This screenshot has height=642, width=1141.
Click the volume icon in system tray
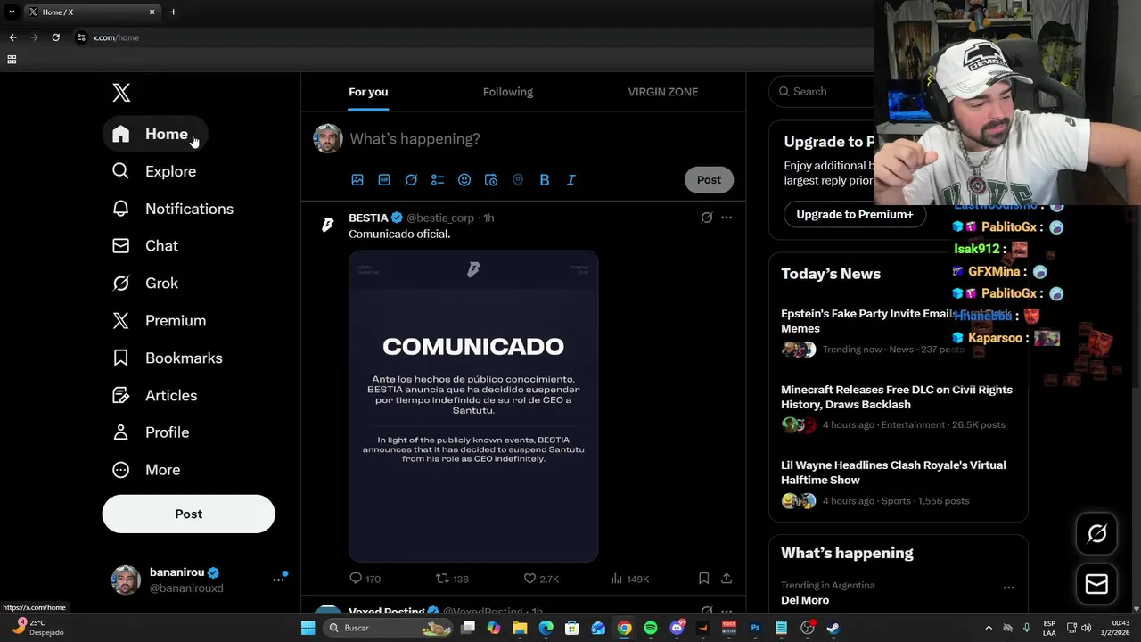tap(1087, 628)
